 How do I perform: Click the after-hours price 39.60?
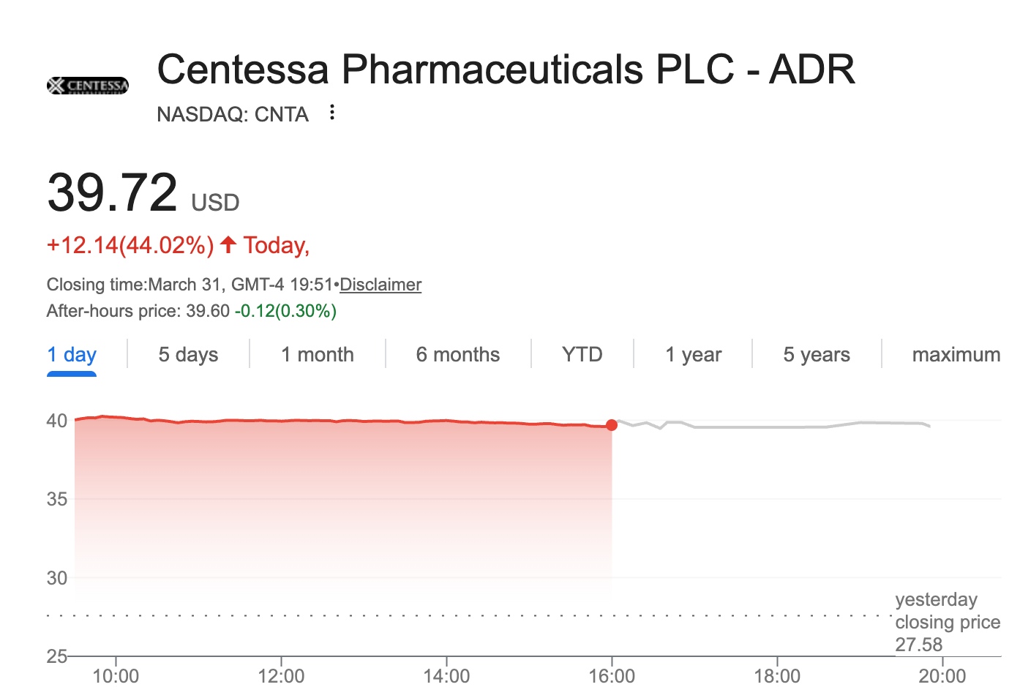(x=207, y=310)
